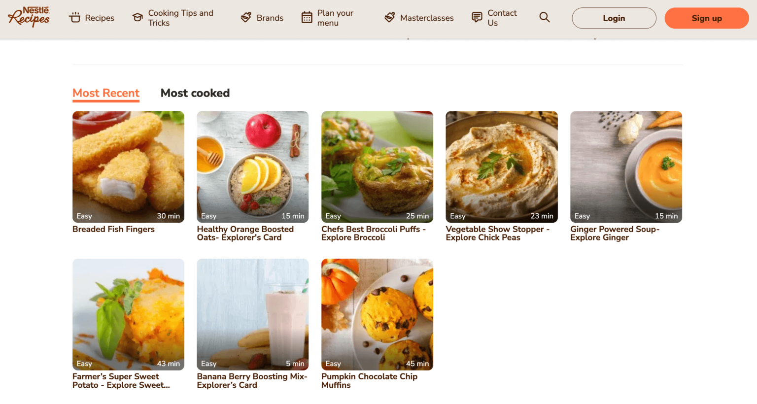Select the Masterclasses whisk icon
The image size is (757, 404).
point(389,17)
